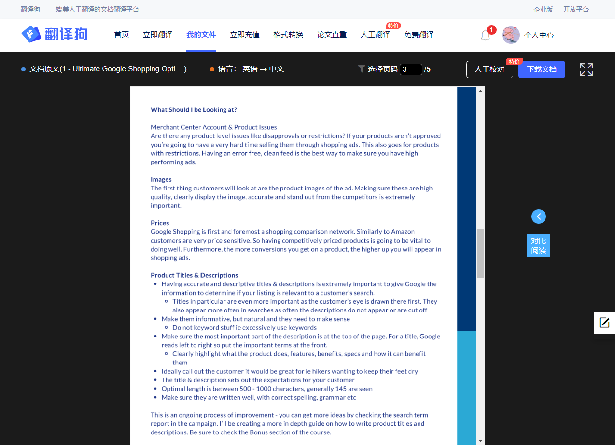This screenshot has height=445, width=615.
Task: Click "Optimal length is between 500 - 1000" line
Action: (267, 389)
